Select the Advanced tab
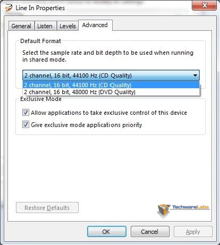The height and width of the screenshot is (245, 220). click(95, 25)
